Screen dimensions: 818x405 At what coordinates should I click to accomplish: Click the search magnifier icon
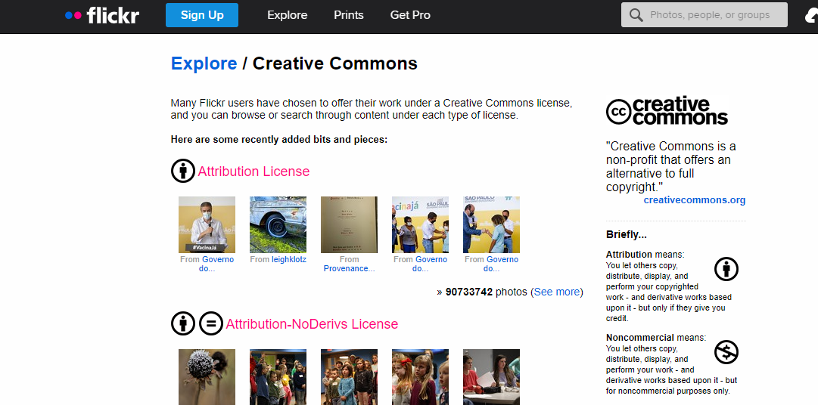coord(636,15)
